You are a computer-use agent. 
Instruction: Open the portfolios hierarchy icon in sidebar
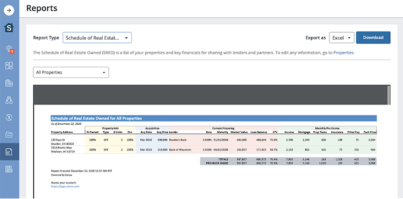click(x=9, y=100)
